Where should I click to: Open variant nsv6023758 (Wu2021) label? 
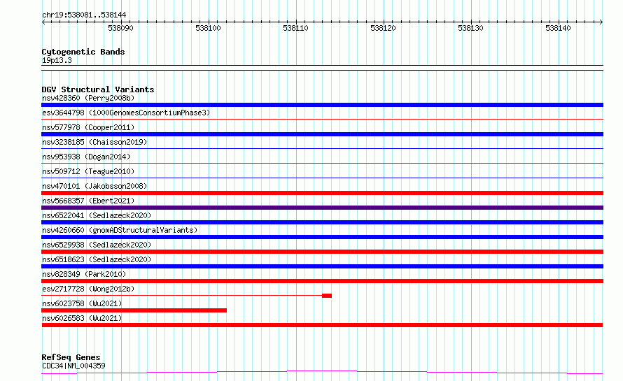point(82,303)
